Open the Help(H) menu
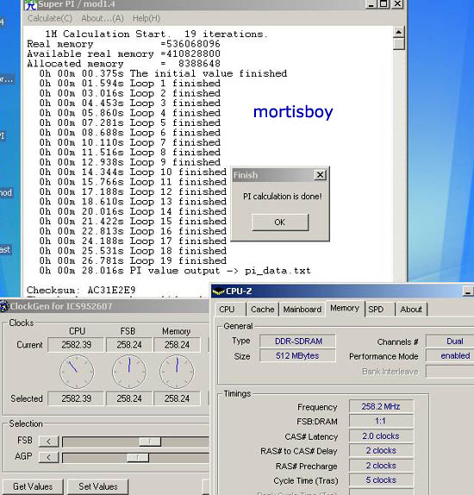 coord(147,18)
